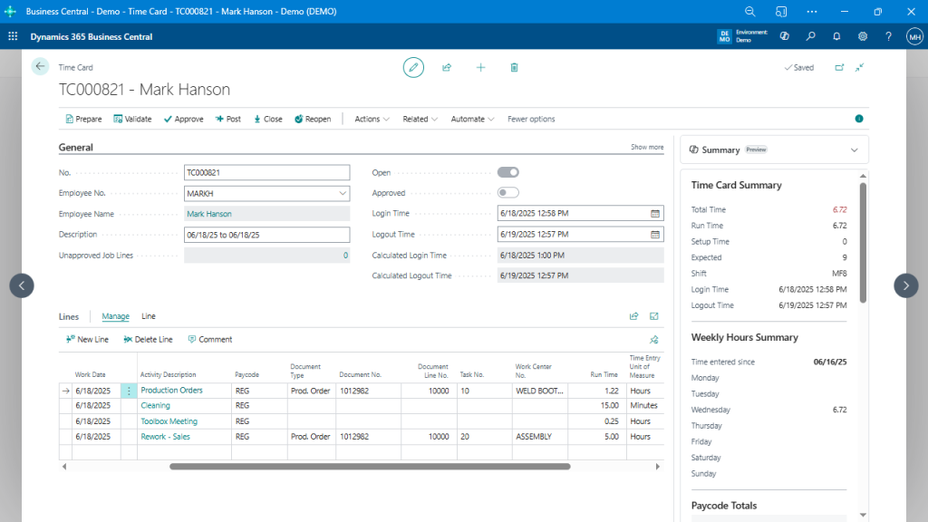Collapse the Summary pane chevron
The width and height of the screenshot is (928, 522).
point(853,149)
